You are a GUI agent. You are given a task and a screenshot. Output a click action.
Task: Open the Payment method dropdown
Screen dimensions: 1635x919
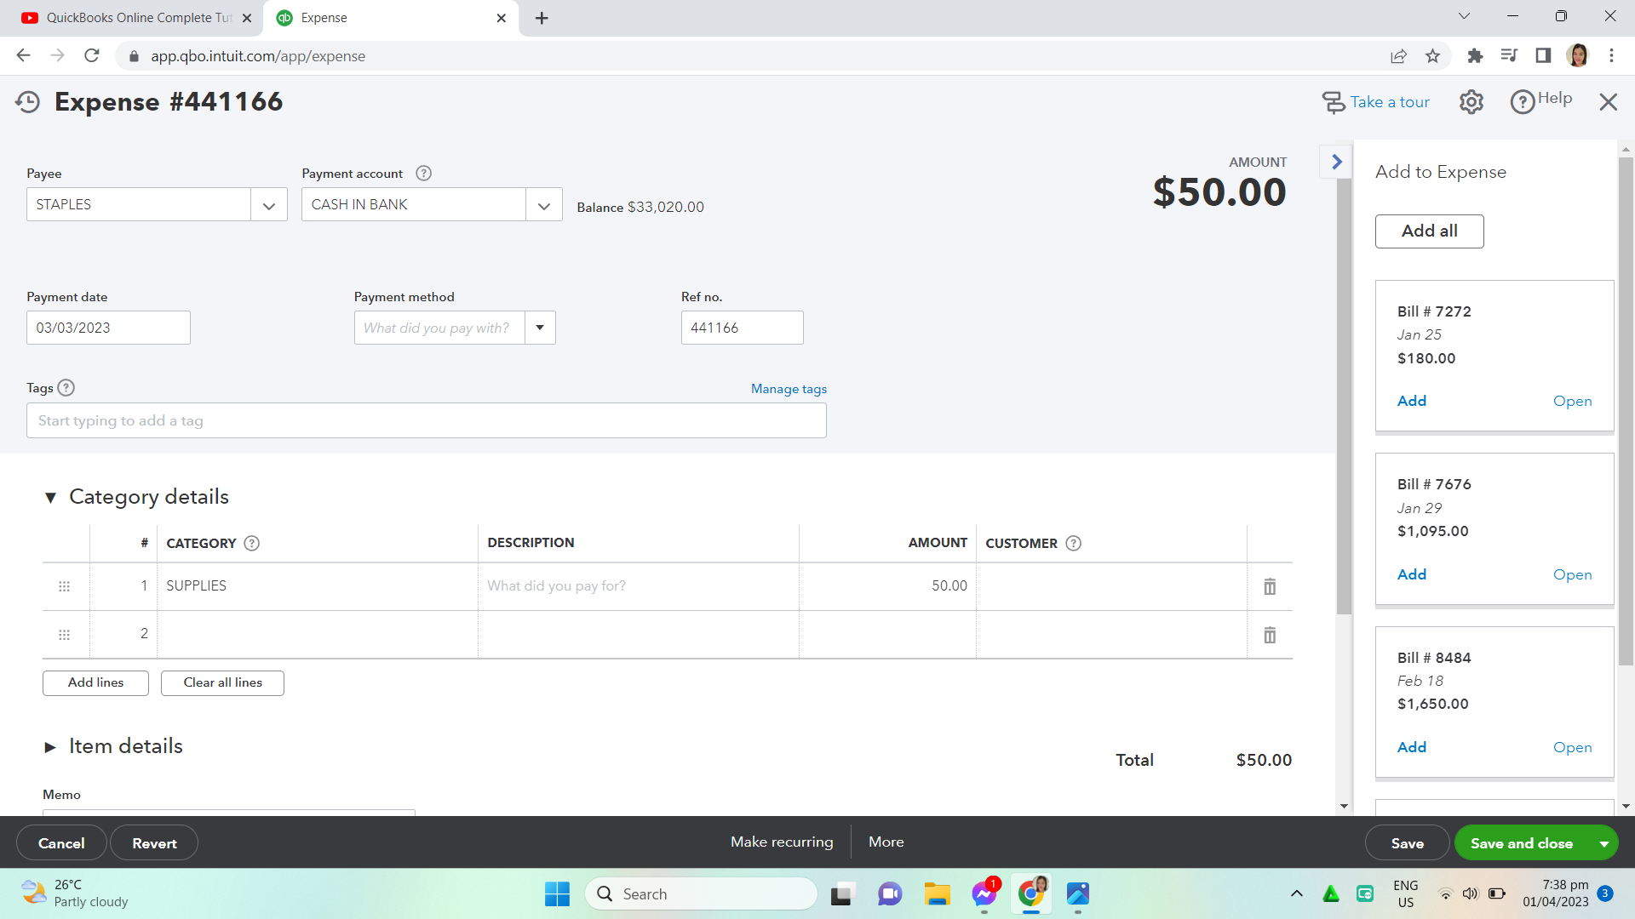point(540,328)
